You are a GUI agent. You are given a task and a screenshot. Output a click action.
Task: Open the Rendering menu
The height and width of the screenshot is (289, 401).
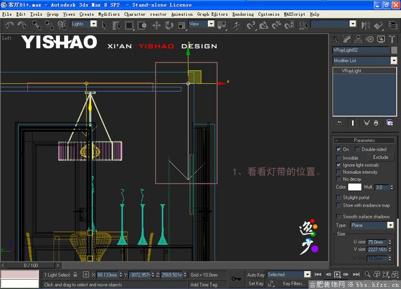(243, 14)
